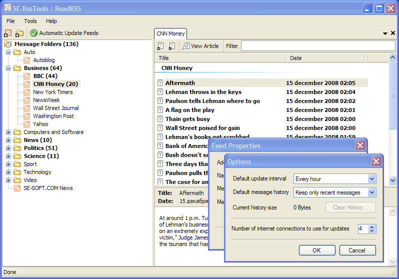
Task: Collapse the Business folder
Action: click(8, 68)
